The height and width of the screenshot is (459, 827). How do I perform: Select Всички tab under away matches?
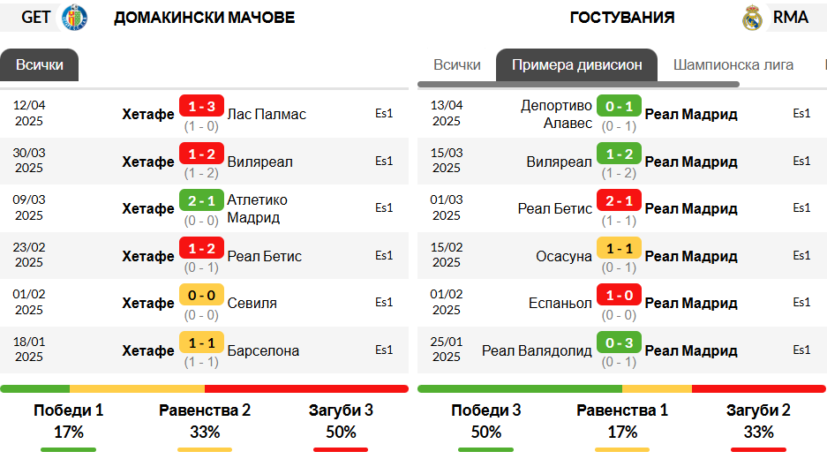[x=457, y=65]
